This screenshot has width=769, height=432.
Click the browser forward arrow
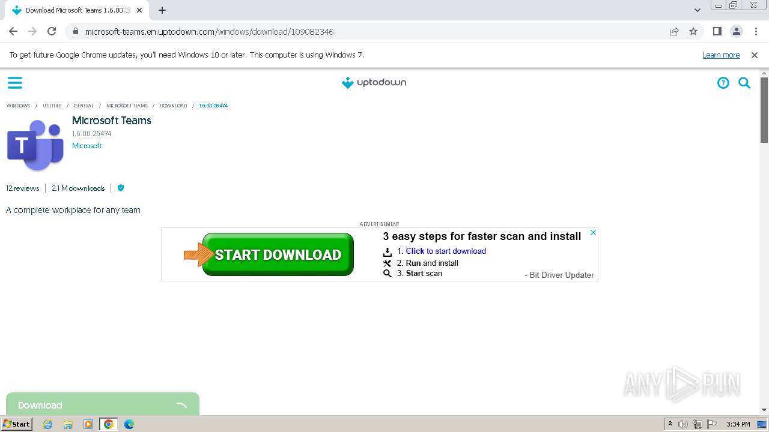coord(32,31)
